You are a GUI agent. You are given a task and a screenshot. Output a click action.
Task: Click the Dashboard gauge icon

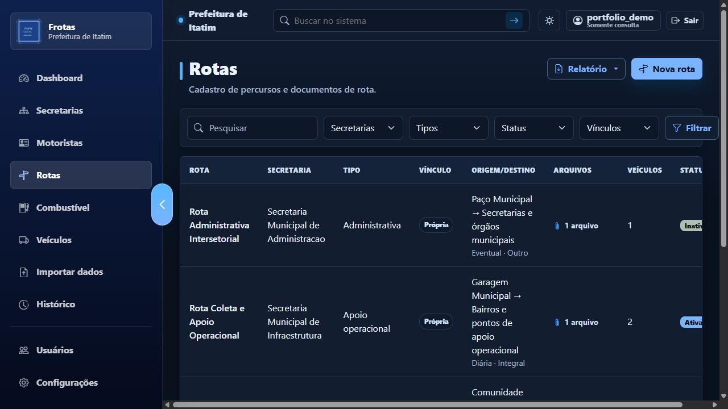click(24, 78)
